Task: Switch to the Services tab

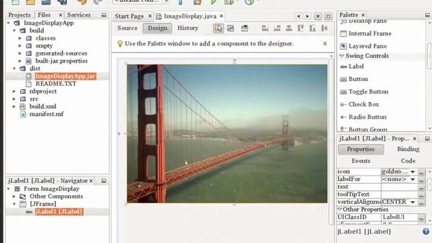Action: (x=79, y=15)
